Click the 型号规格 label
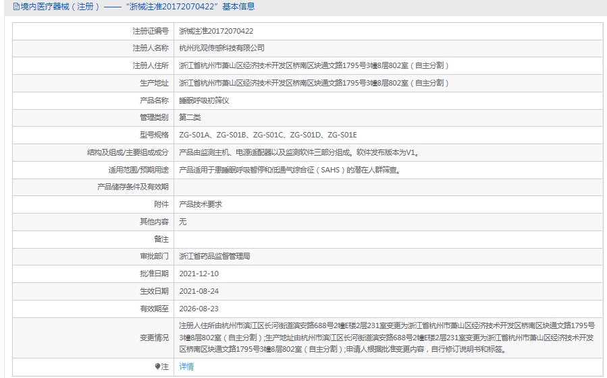This screenshot has width=607, height=378. tap(154, 135)
